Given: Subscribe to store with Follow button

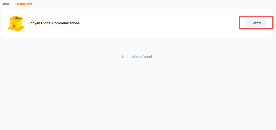Looking at the screenshot, I should [x=256, y=23].
